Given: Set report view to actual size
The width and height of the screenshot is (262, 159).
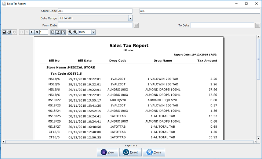Looking at the screenshot, I should (x=52, y=32).
